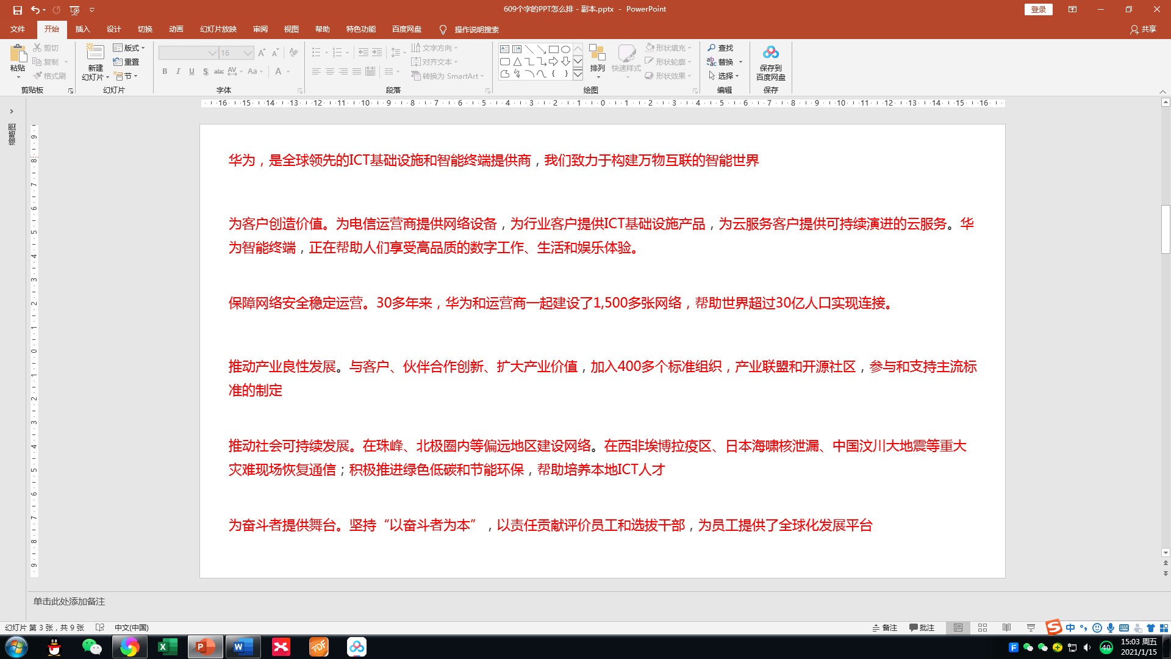
Task: Switch to the Slide Show (幻灯片放映) tab
Action: click(x=218, y=29)
